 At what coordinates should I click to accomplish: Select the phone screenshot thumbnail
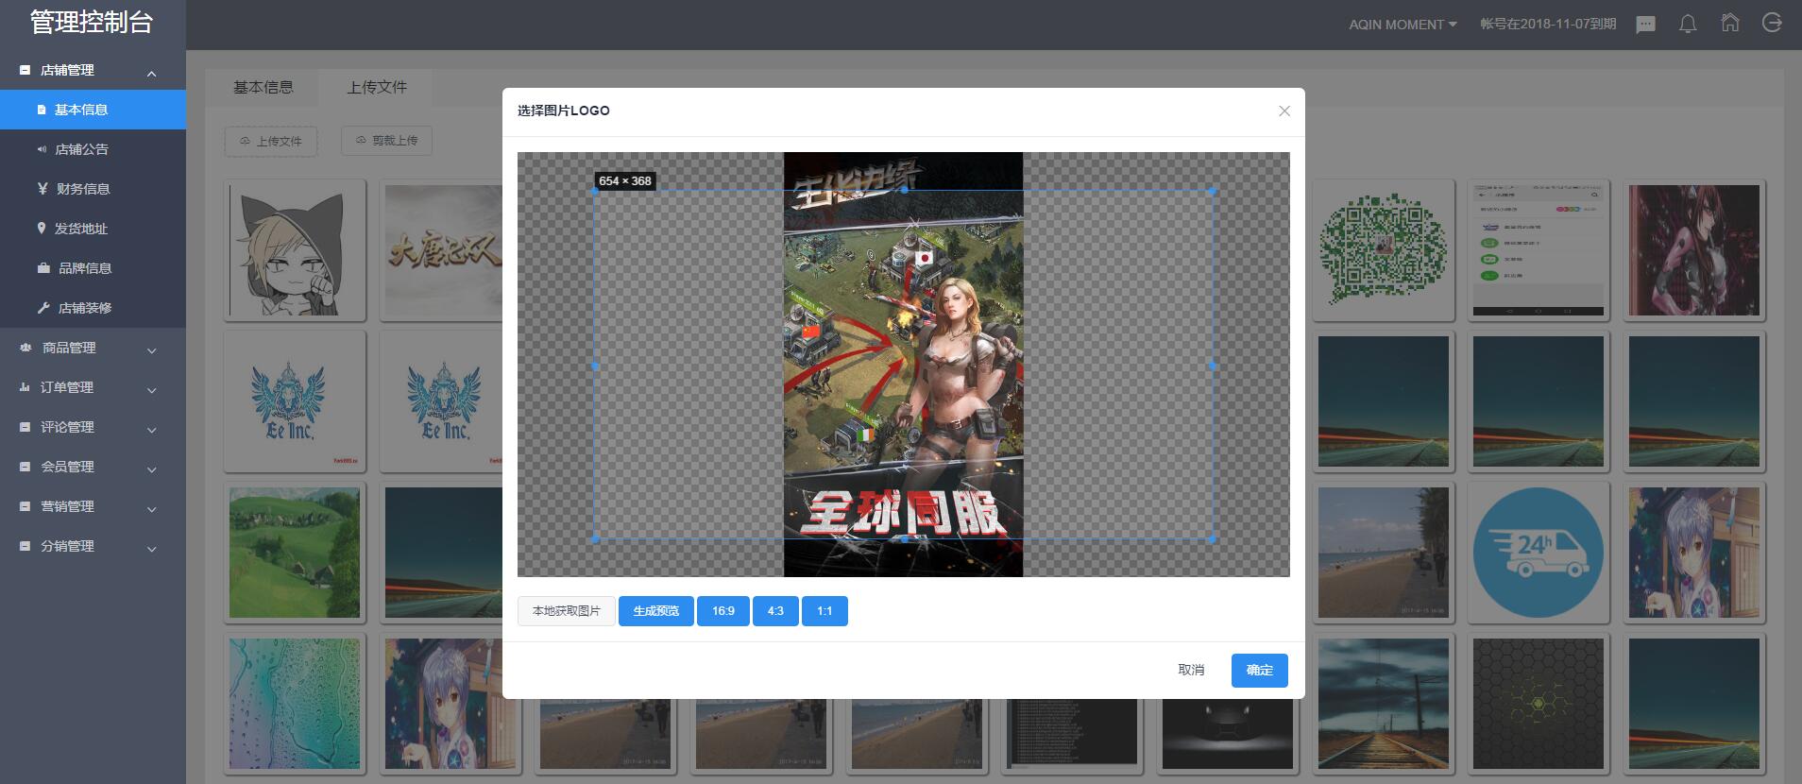1538,250
